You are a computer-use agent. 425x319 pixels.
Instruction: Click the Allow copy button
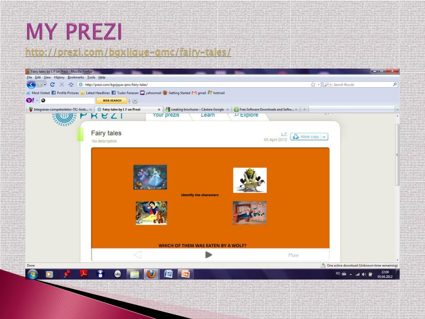point(306,137)
